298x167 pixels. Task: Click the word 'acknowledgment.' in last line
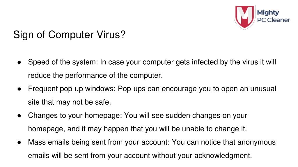click(x=223, y=156)
